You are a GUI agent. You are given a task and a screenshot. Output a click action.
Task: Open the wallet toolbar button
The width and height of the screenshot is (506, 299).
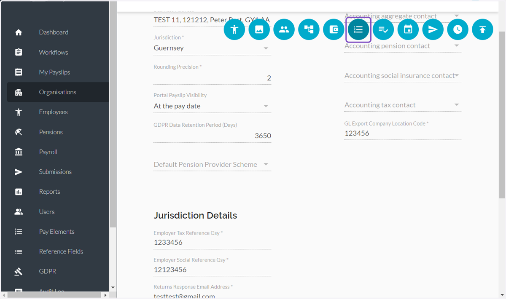coord(334,29)
